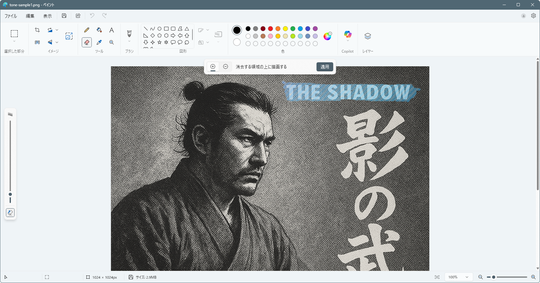Image resolution: width=540 pixels, height=283 pixels.
Task: Select the Pencil tool
Action: 87,30
